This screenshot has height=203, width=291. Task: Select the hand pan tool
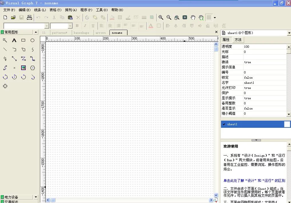tap(193, 17)
